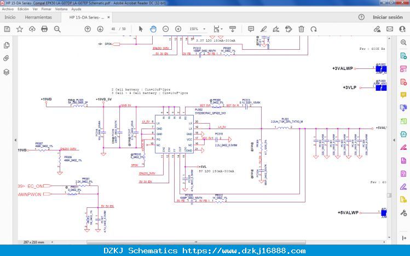This screenshot has height=256, width=410.
Task: Open the yellow Comment tool in right pane
Action: pos(403,95)
